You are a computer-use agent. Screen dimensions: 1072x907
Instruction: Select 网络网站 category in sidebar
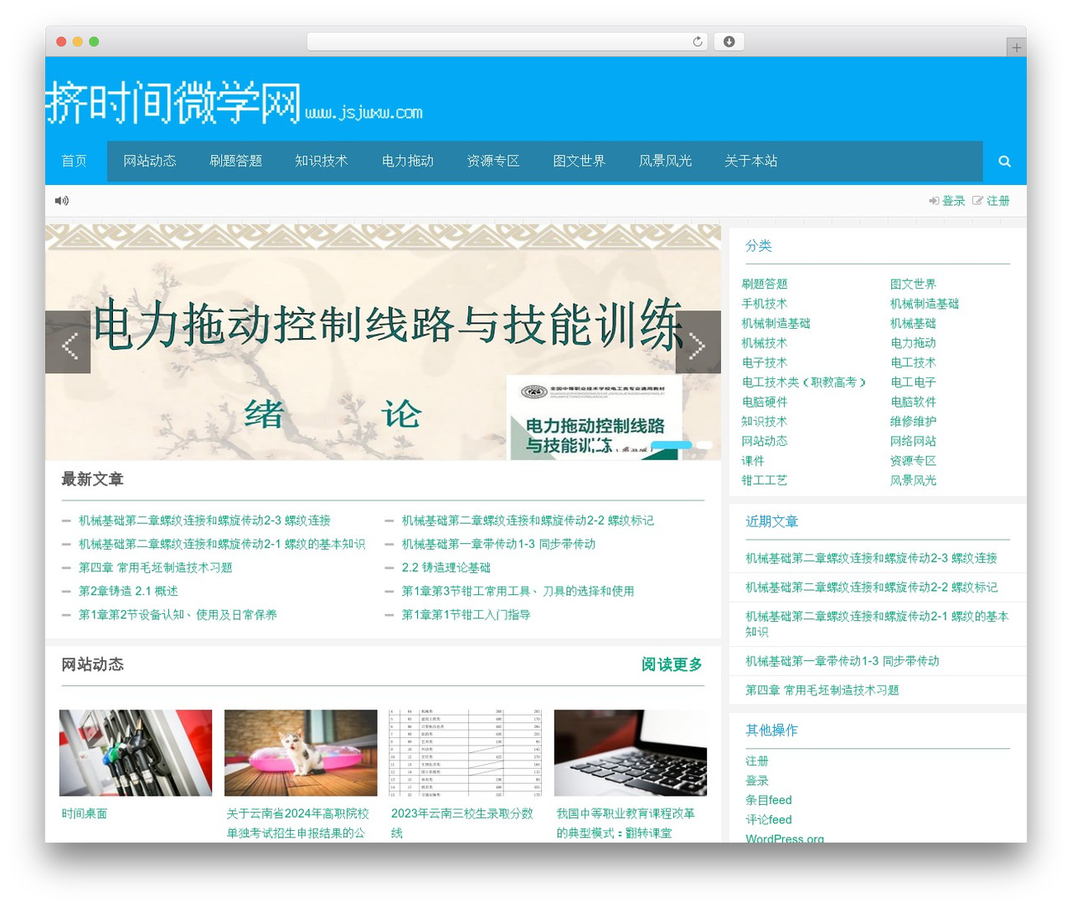(x=913, y=441)
